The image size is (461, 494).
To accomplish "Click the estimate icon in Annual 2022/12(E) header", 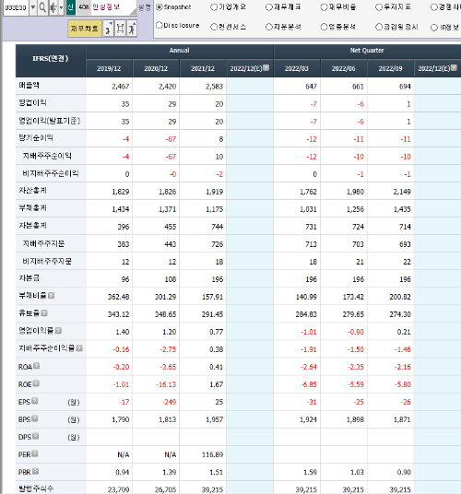I will (x=266, y=67).
